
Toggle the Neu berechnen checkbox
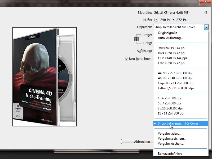pos(126,59)
